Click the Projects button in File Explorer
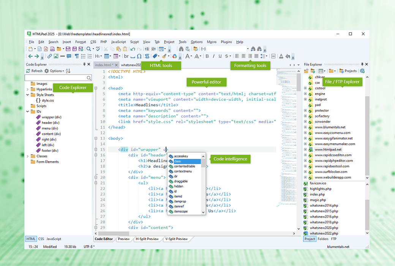Viewport: 395px width, 266px height. (x=348, y=71)
